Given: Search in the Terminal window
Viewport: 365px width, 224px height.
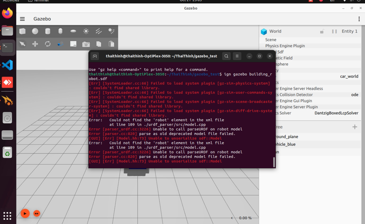Looking at the screenshot, I should tap(226, 56).
